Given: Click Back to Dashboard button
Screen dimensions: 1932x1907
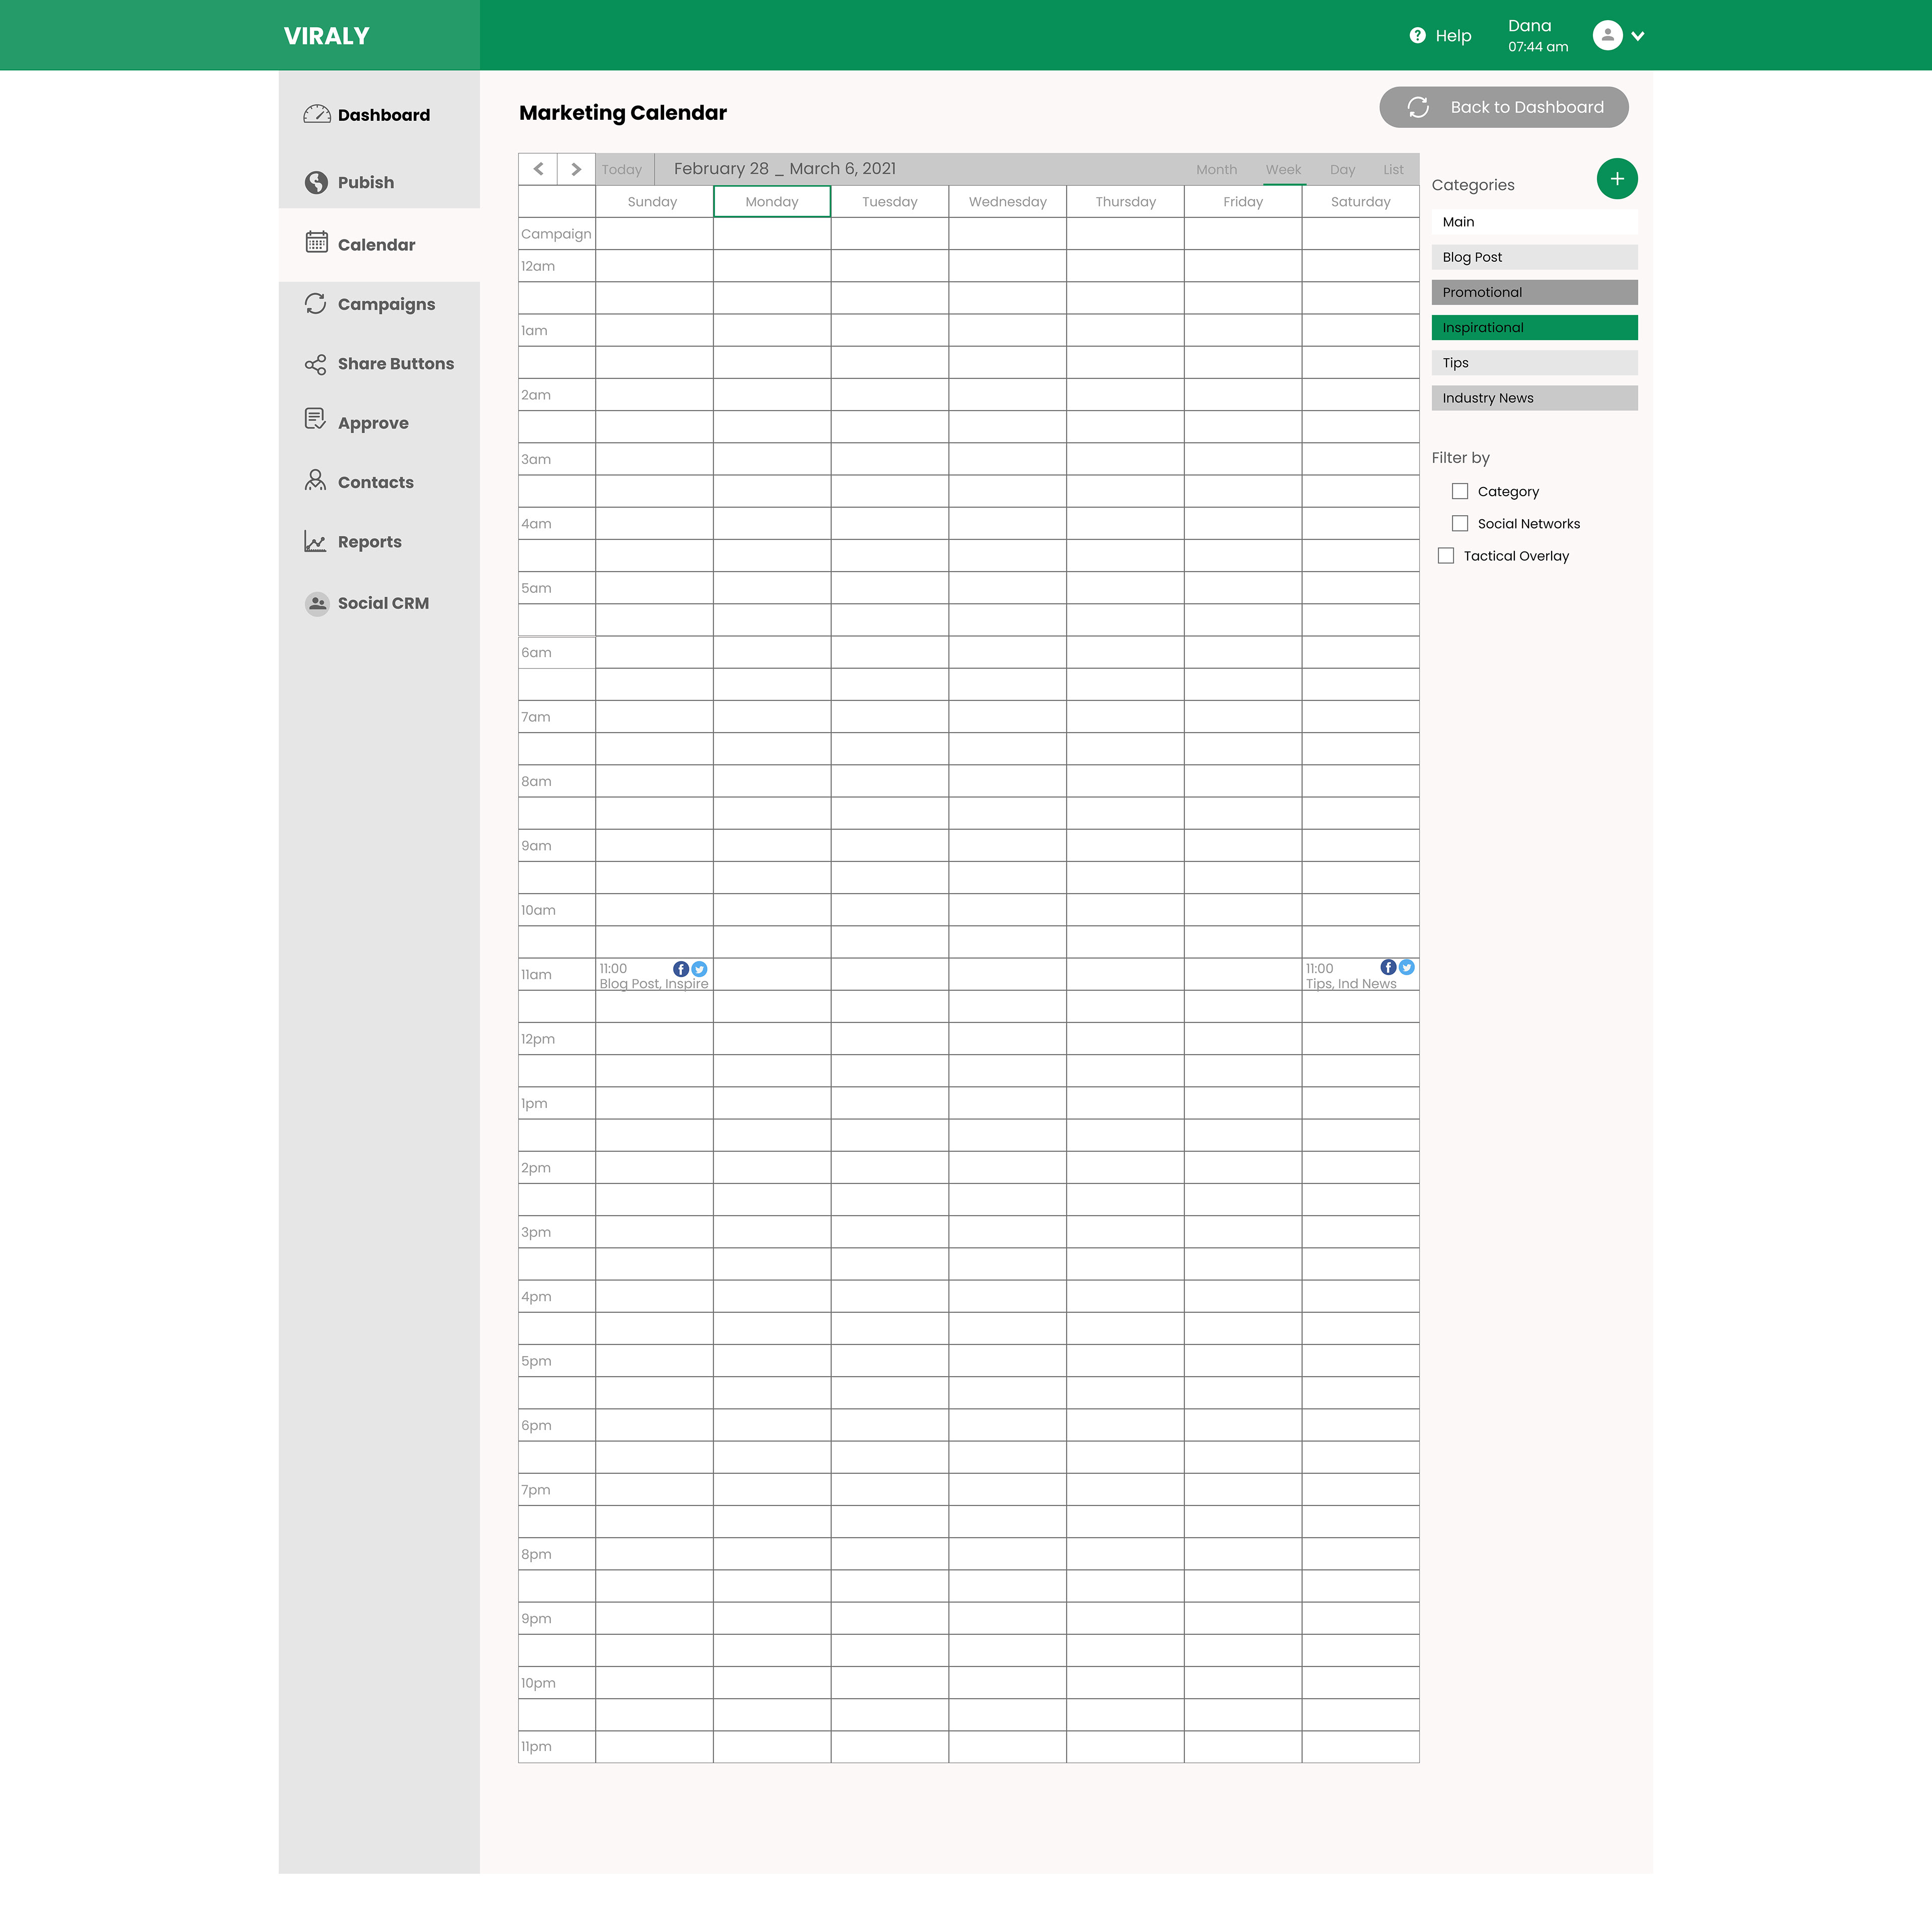Looking at the screenshot, I should pos(1503,107).
